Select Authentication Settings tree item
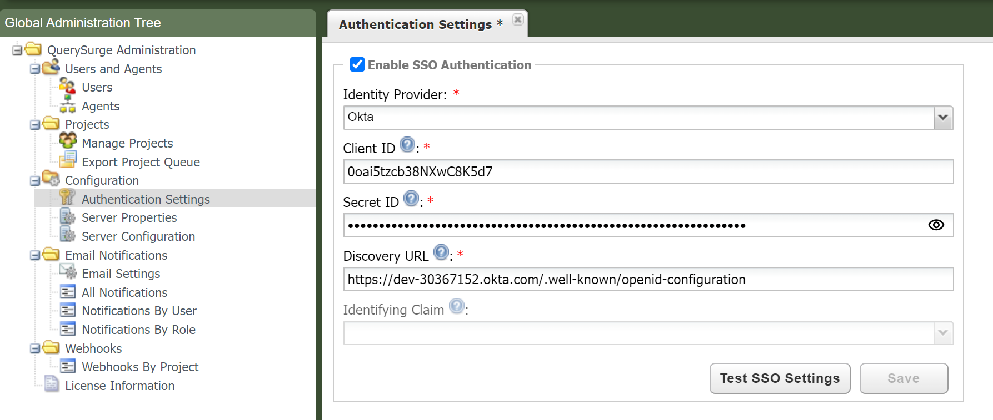Viewport: 993px width, 420px height. pyautogui.click(x=146, y=199)
